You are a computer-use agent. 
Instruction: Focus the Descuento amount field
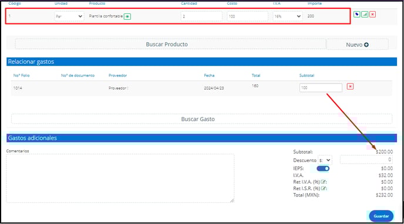pos(366,160)
